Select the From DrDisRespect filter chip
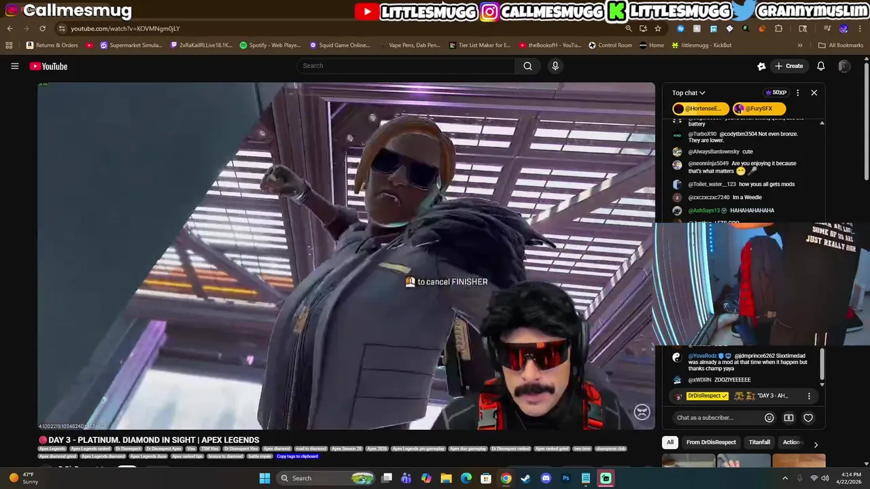This screenshot has height=489, width=870. click(x=711, y=442)
